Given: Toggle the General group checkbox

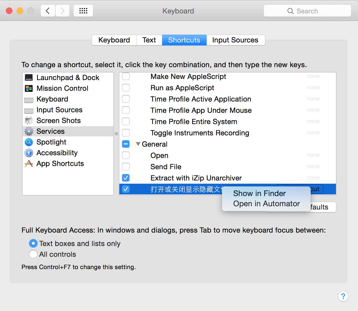Looking at the screenshot, I should [x=126, y=144].
